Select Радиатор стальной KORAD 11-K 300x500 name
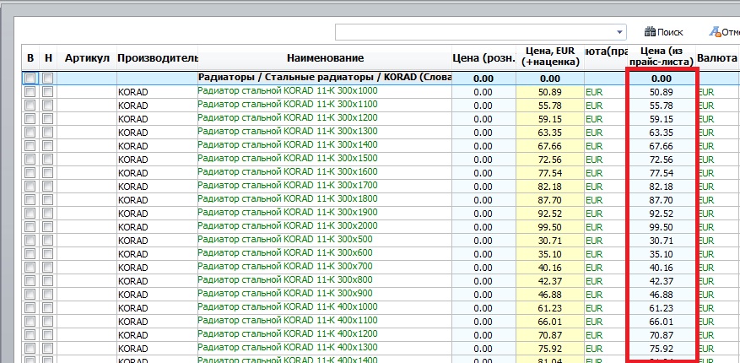The height and width of the screenshot is (363, 740). (x=285, y=239)
